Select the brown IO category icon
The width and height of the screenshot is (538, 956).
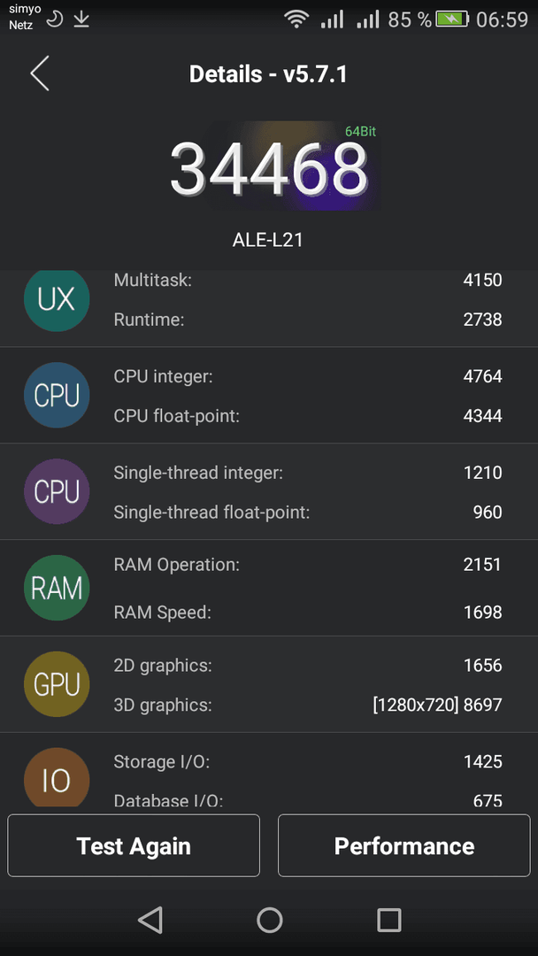tap(57, 777)
